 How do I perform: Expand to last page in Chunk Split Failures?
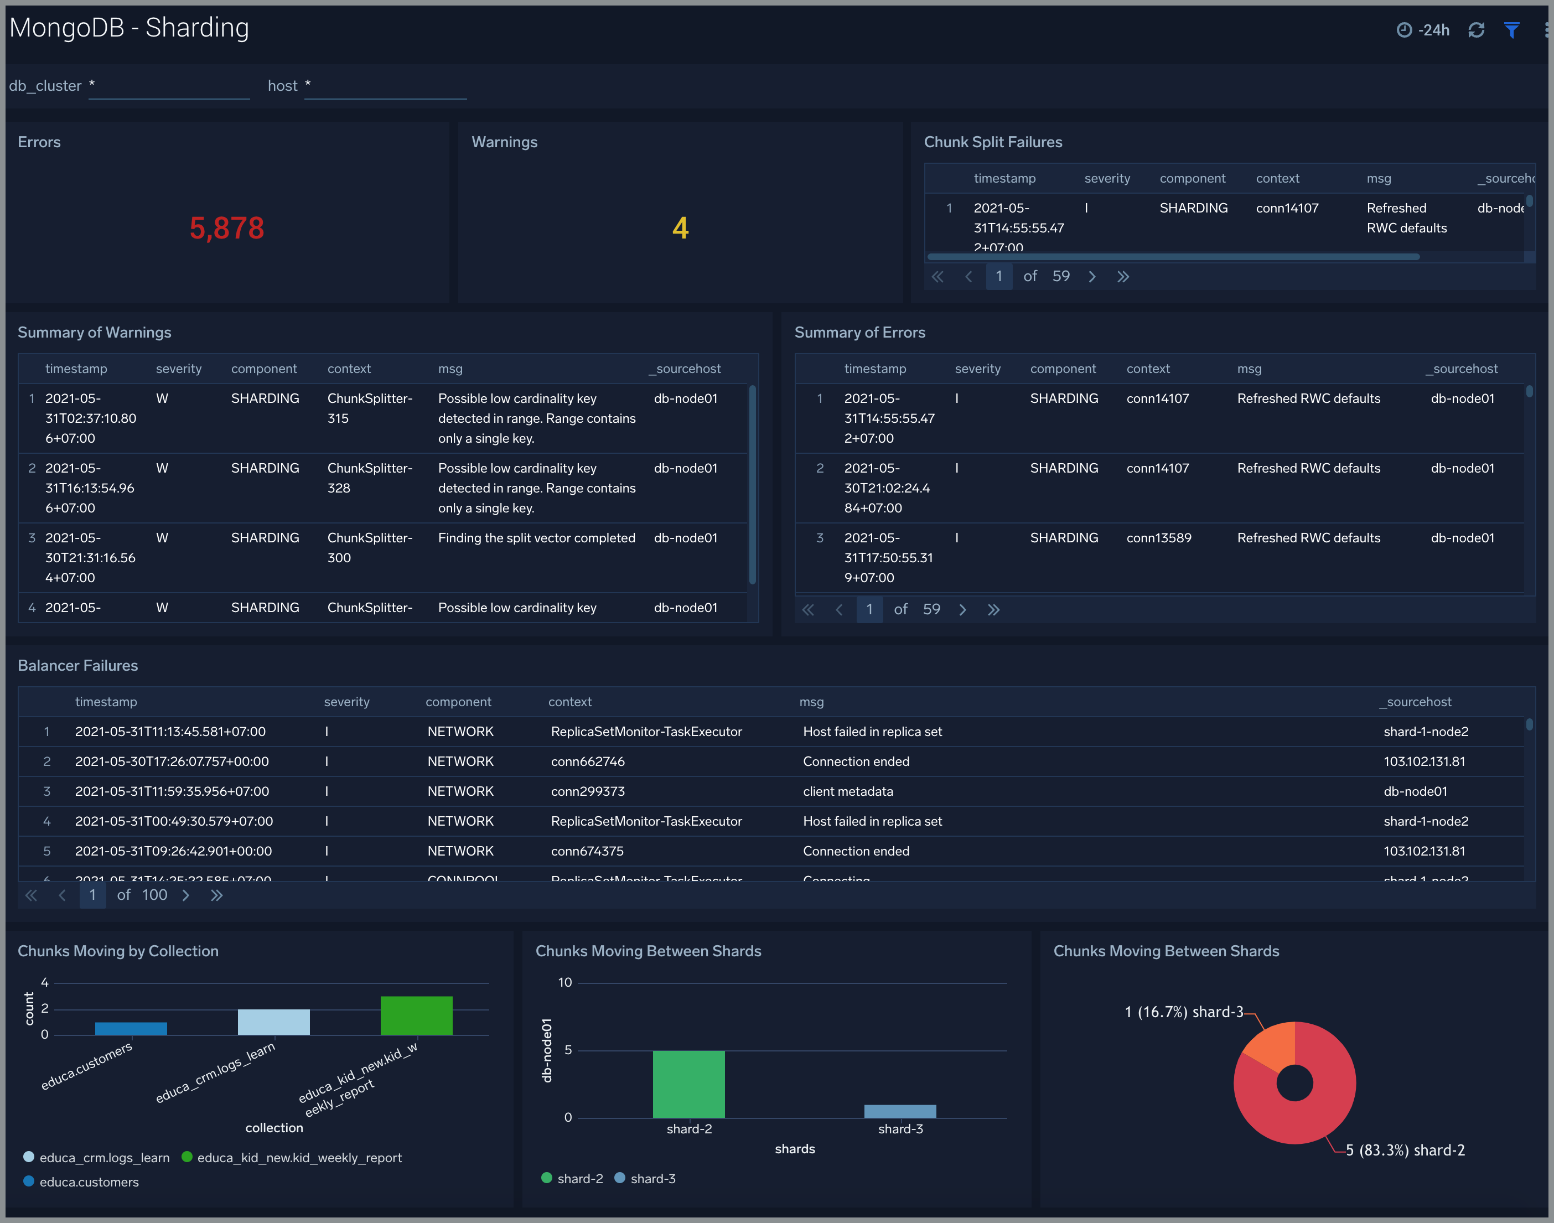[x=1124, y=275]
